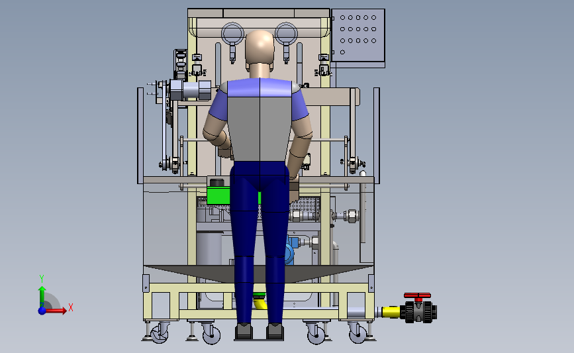
Task: Select the far-right caster wheel
Action: pyautogui.click(x=358, y=332)
